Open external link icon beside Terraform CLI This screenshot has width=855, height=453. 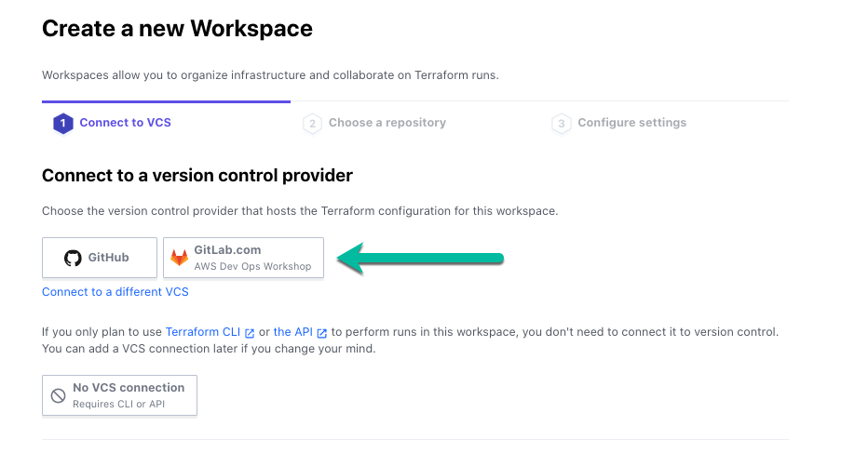pos(250,333)
